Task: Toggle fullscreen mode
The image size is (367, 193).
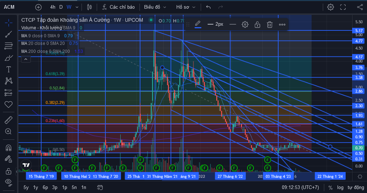Action: coord(343,7)
